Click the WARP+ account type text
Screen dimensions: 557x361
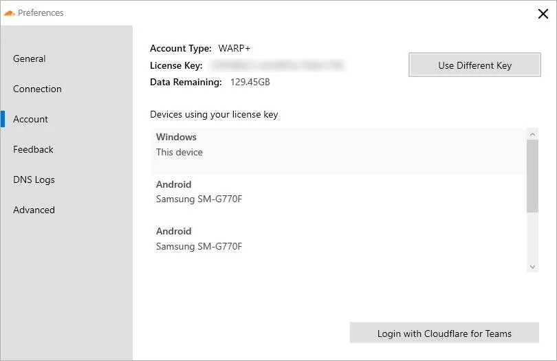pyautogui.click(x=234, y=49)
